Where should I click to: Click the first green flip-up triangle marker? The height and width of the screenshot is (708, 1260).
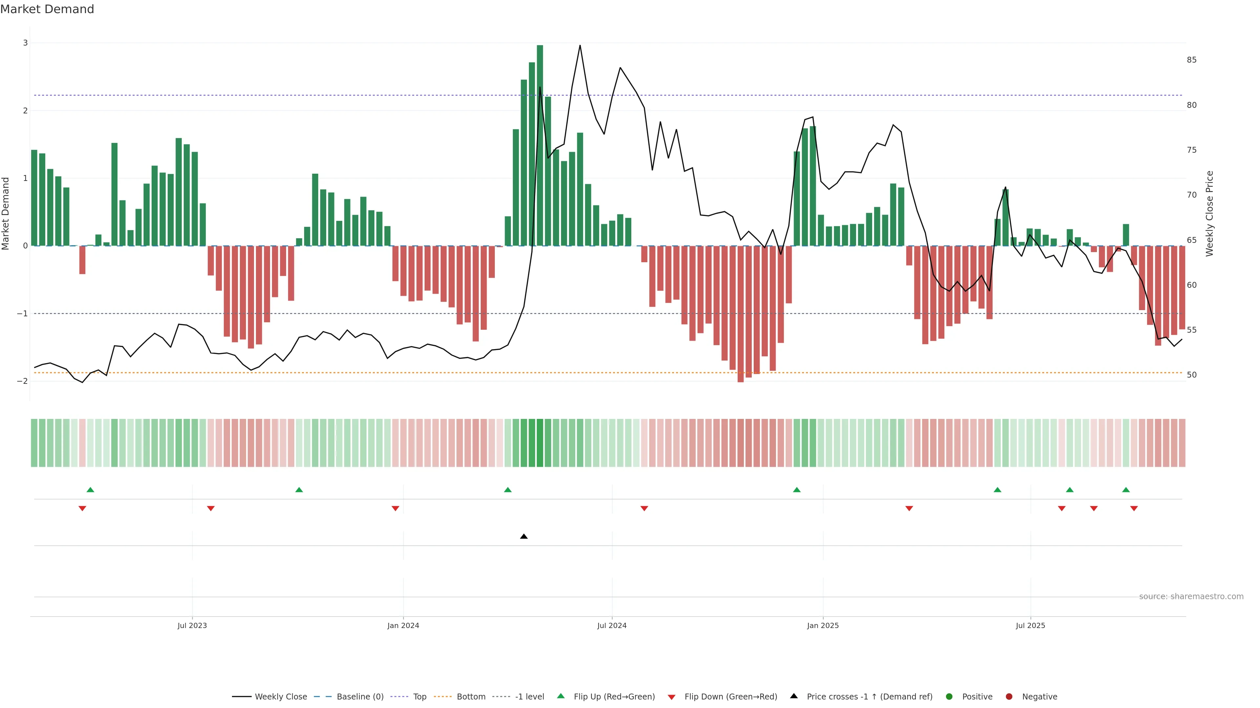91,490
